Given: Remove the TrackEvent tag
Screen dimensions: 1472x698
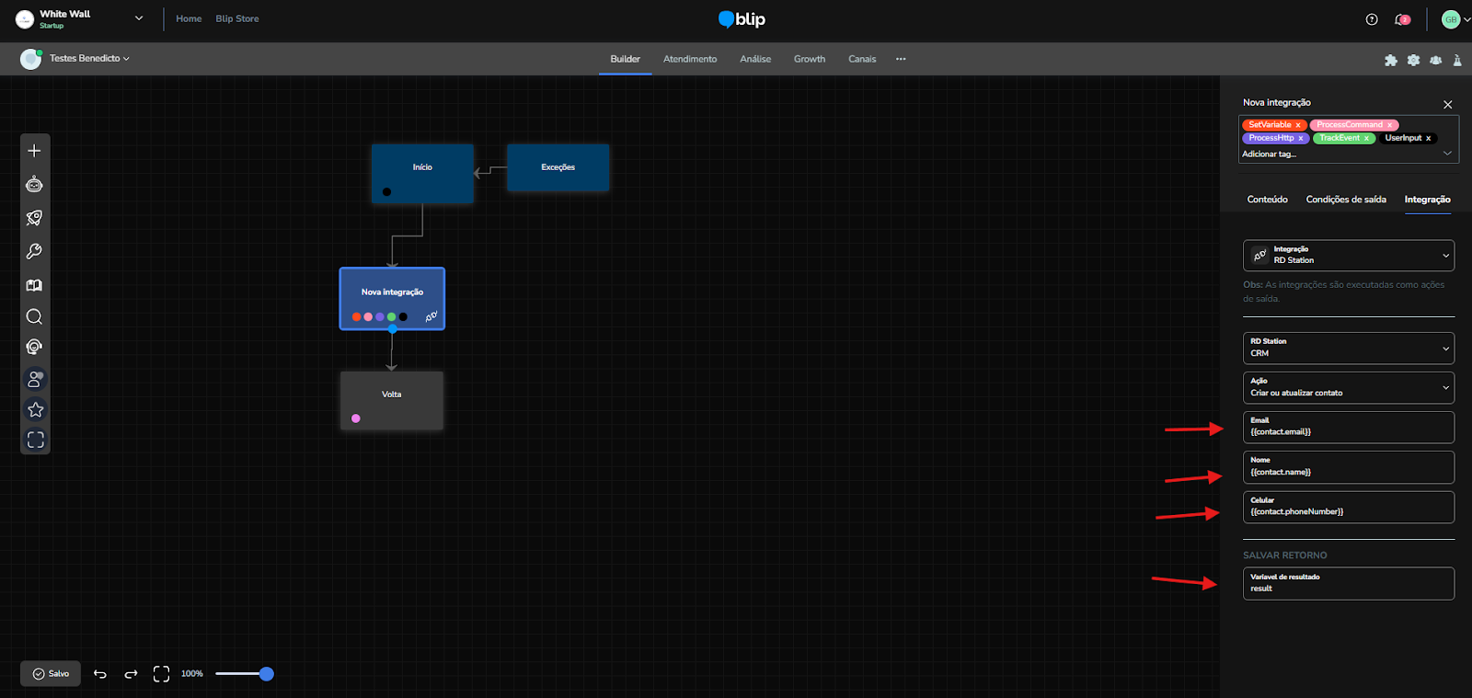Looking at the screenshot, I should point(1366,138).
